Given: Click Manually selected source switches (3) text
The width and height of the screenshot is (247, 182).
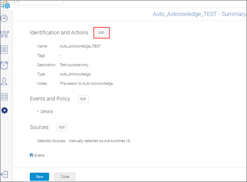Looking at the screenshot, I should (100, 141).
